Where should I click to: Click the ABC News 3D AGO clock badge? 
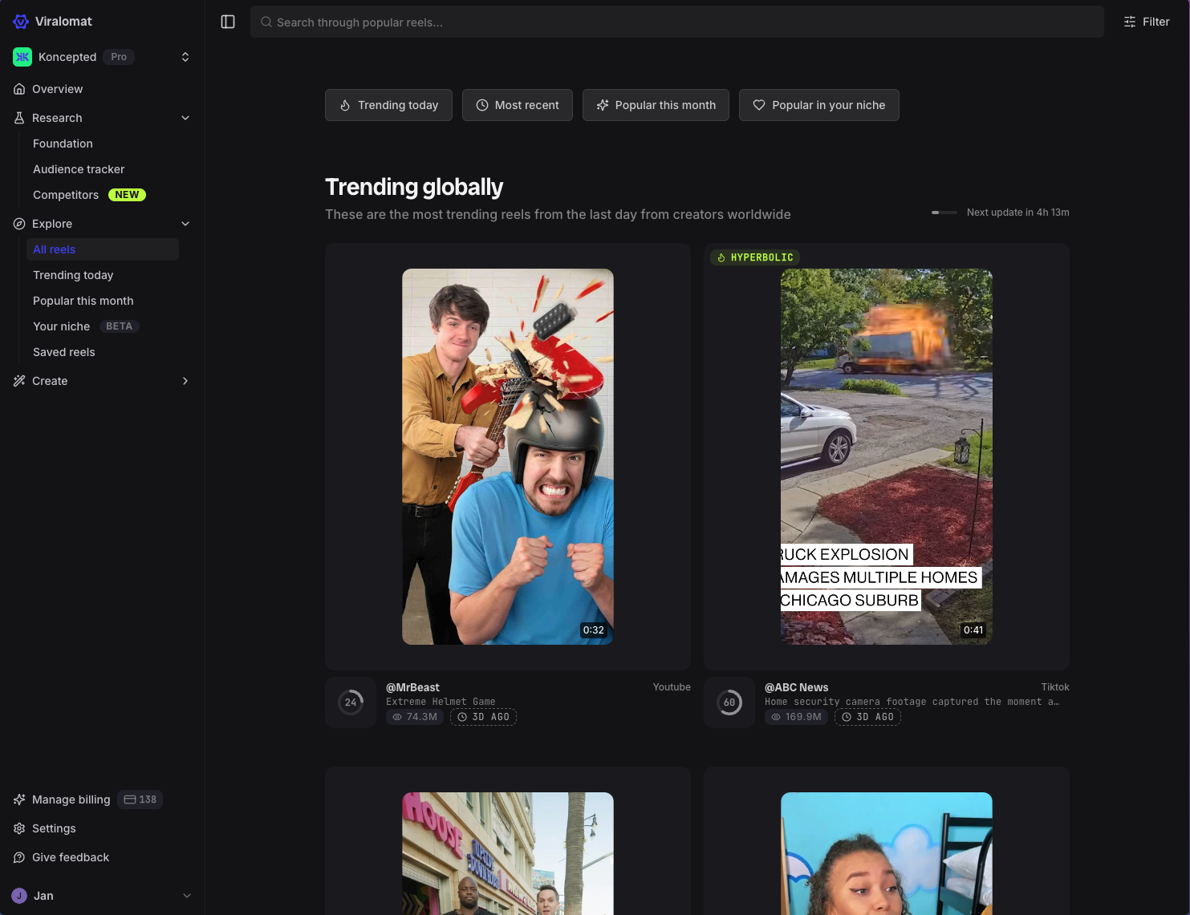tap(867, 717)
